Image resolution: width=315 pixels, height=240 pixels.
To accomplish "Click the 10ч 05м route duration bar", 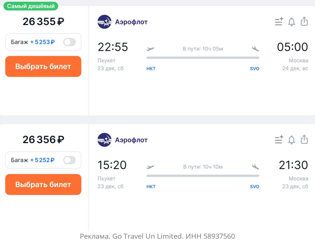I will coord(203,58).
